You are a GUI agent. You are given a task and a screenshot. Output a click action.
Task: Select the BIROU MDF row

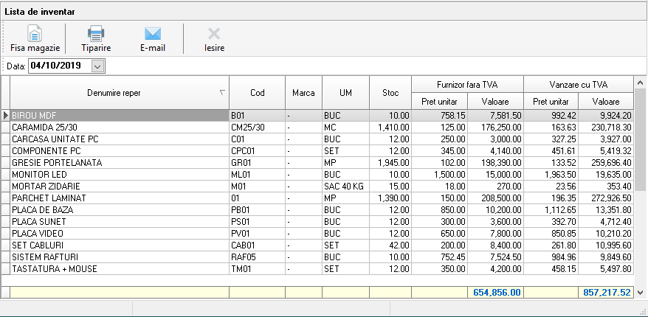point(118,116)
